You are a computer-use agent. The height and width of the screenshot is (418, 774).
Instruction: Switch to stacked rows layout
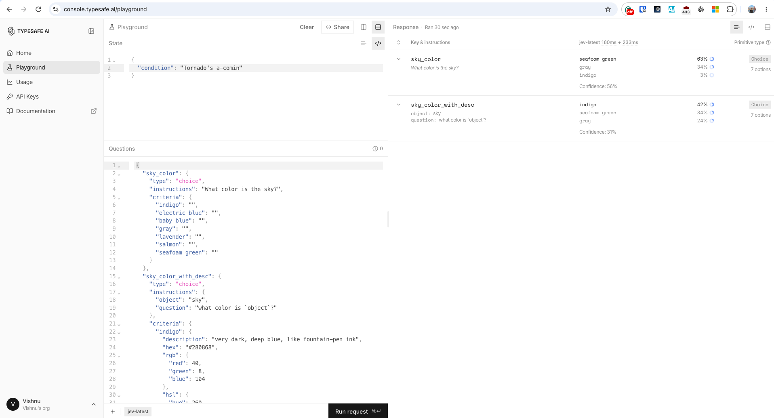378,27
